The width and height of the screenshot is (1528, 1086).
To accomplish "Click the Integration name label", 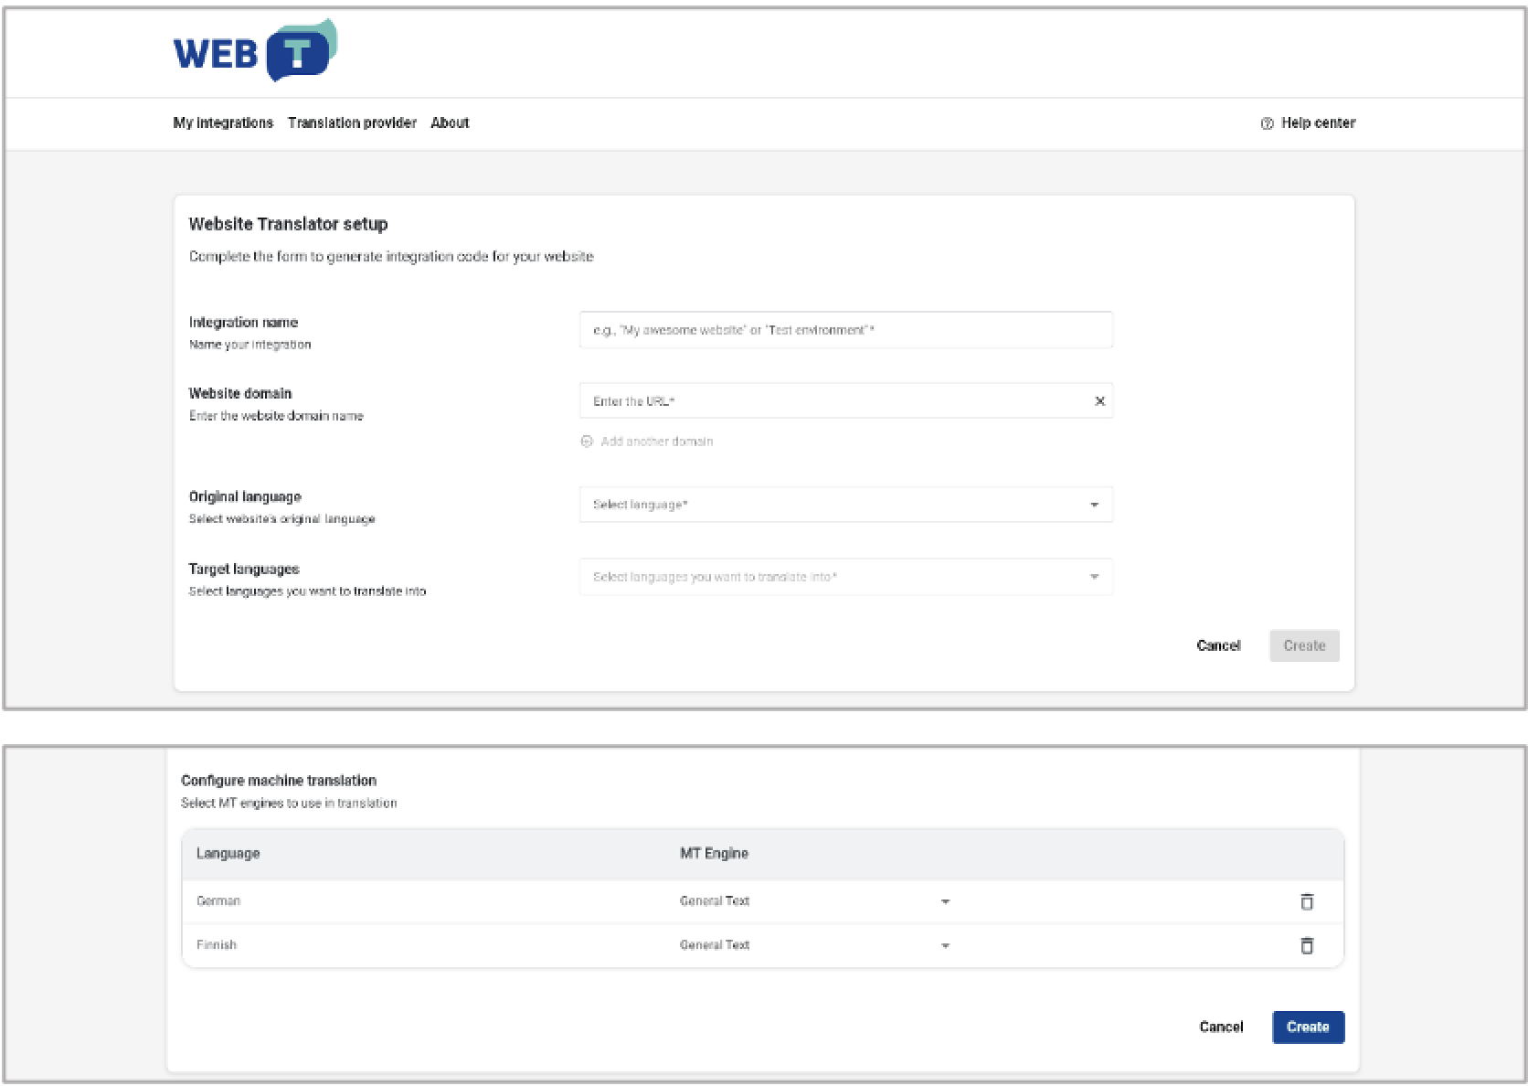I will pos(243,322).
